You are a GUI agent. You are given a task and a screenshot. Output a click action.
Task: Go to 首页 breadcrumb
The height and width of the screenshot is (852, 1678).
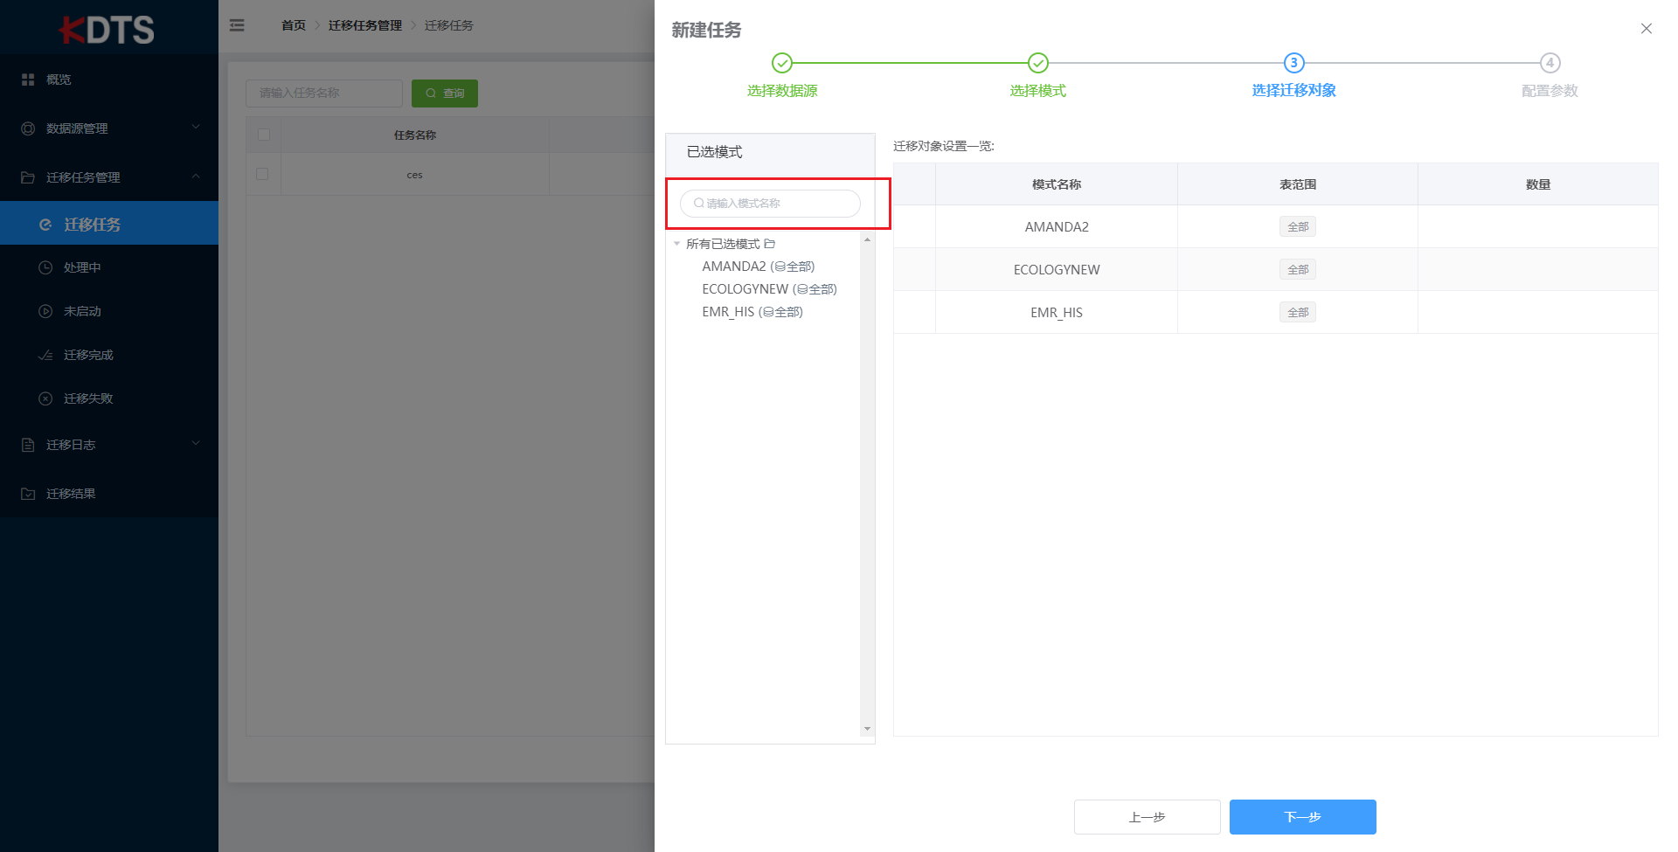tap(294, 25)
